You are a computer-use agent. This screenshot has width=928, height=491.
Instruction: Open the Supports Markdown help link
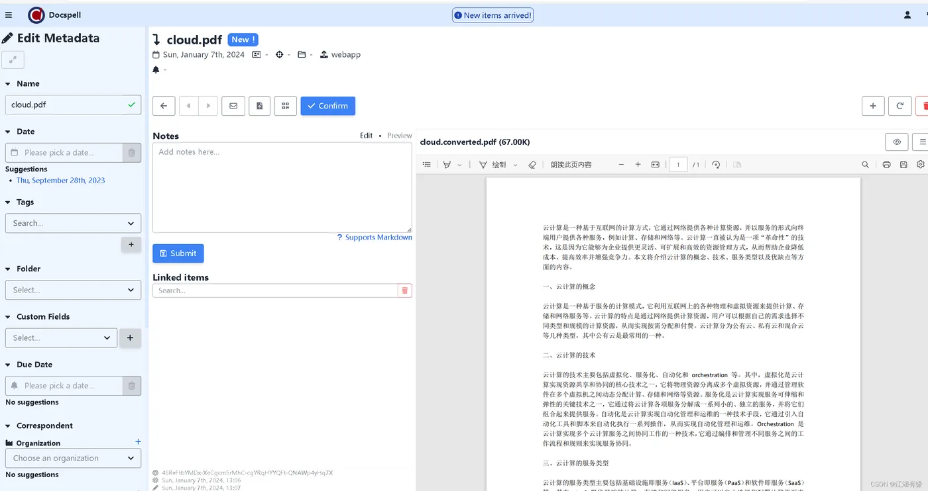(x=375, y=238)
